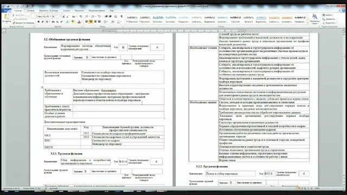Apply the Без интервала style
This screenshot has width=347, height=195.
145,19
